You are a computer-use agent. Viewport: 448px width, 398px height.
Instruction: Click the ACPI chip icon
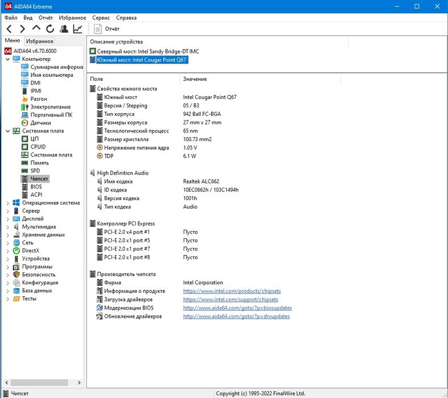25,195
